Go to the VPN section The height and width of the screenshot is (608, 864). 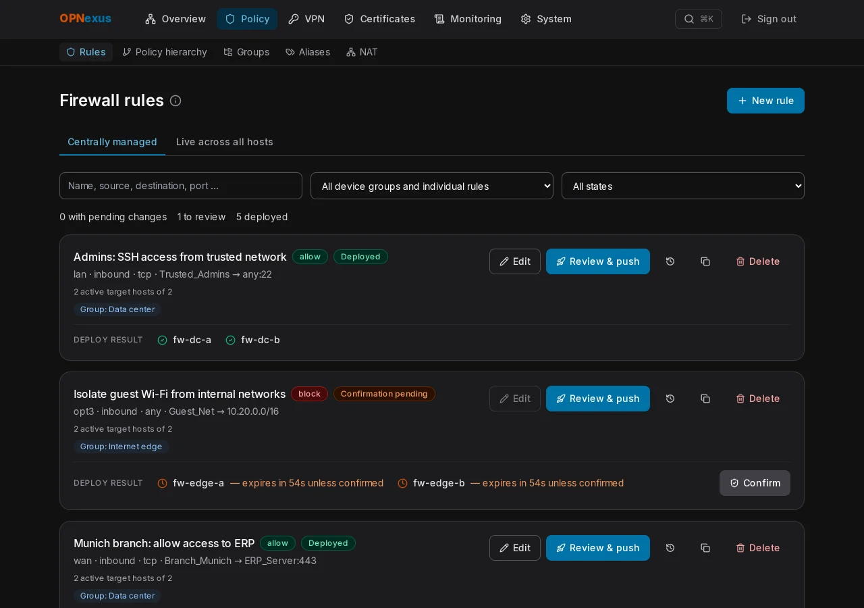pos(306,19)
